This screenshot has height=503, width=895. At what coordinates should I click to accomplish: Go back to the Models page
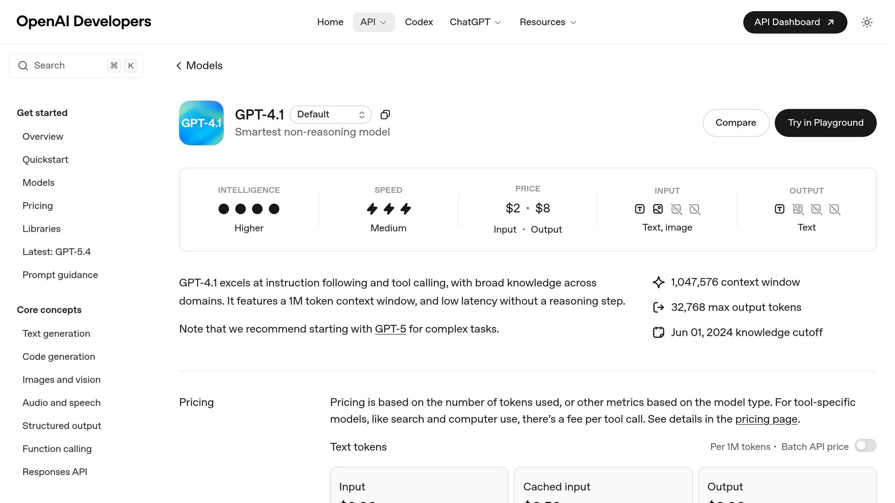tap(199, 65)
